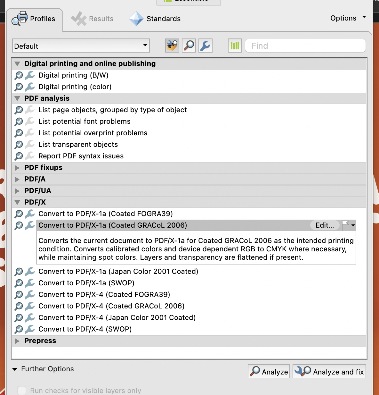Click the Select Profiles toolbar icon
Screen dimensions: 379x395
[x=172, y=46]
